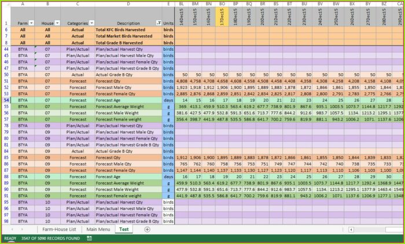The width and height of the screenshot is (405, 244).
Task: Select 'Total Market Birds Harvested' cell
Action: pyautogui.click(x=128, y=36)
